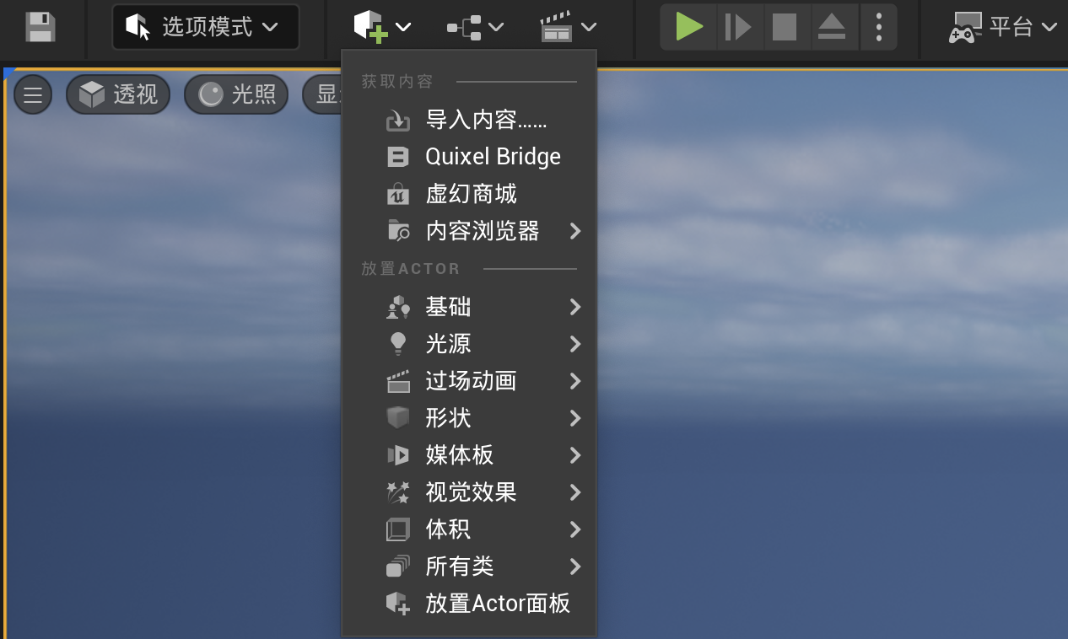1068x639 pixels.
Task: Choose 虚幻商城 marketplace entry
Action: [x=471, y=194]
